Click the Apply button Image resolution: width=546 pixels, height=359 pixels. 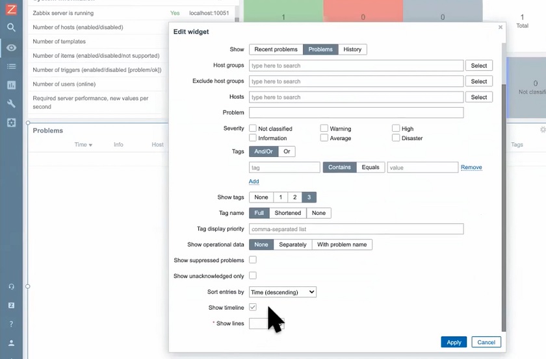[x=454, y=342]
